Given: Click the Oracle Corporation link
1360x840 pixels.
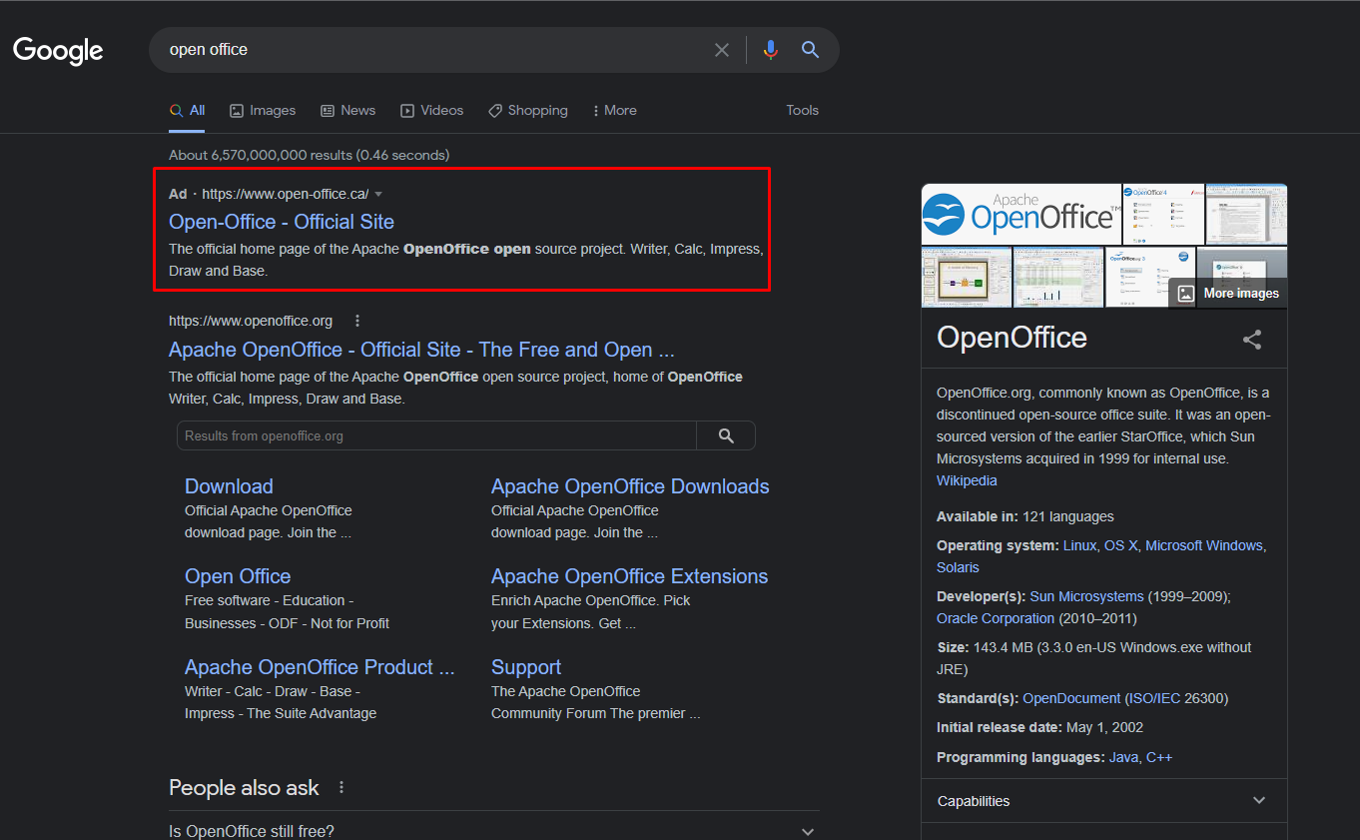Looking at the screenshot, I should (x=996, y=618).
